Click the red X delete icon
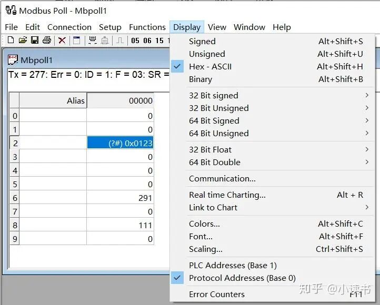Image resolution: width=380 pixels, height=305 pixels. (x=62, y=40)
